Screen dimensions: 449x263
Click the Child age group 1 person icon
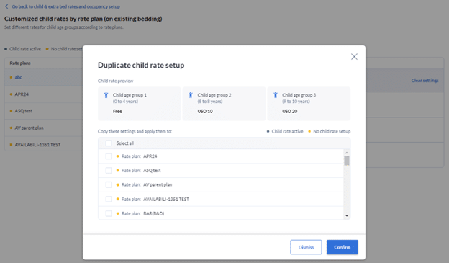pyautogui.click(x=106, y=95)
